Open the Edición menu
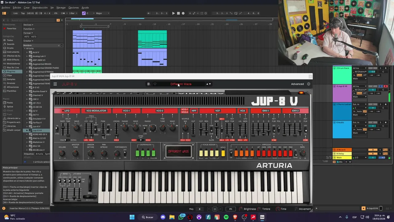This screenshot has width=394, height=222. click(17, 8)
